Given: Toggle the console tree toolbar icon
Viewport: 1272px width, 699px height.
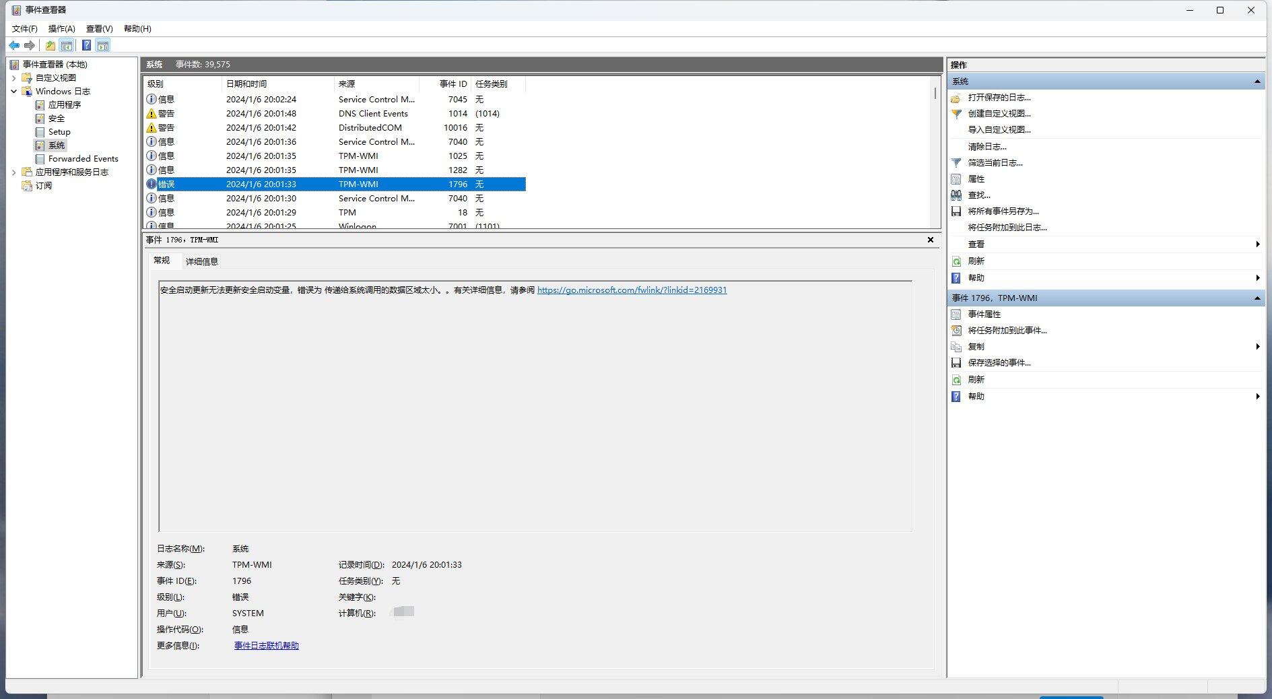Looking at the screenshot, I should coord(67,45).
